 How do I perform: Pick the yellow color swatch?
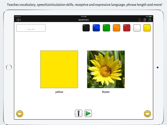click(x=147, y=28)
